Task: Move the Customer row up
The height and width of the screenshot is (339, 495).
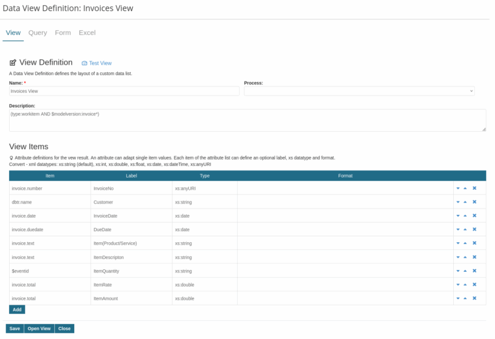Action: tap(465, 202)
